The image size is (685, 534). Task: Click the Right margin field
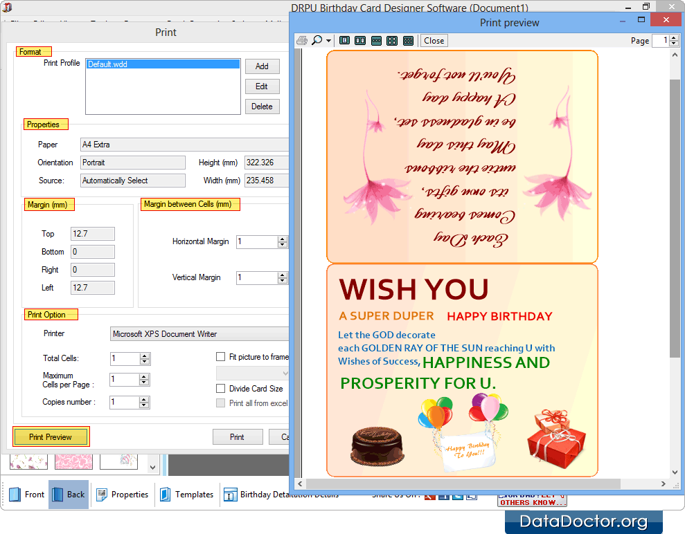tap(93, 270)
